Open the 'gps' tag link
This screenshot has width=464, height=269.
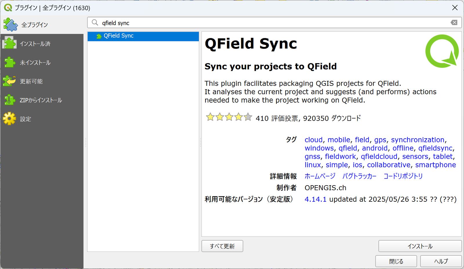pos(380,140)
